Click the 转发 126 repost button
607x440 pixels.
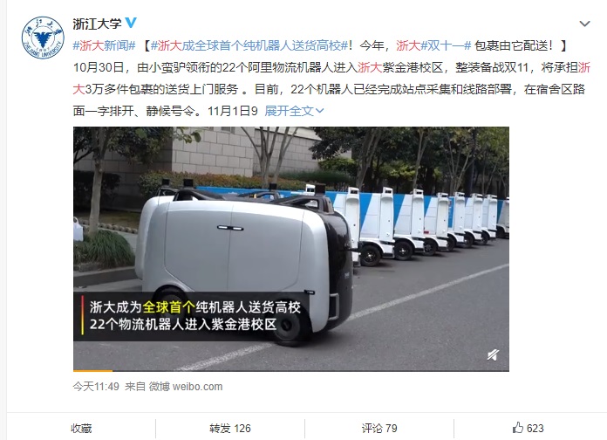point(230,428)
